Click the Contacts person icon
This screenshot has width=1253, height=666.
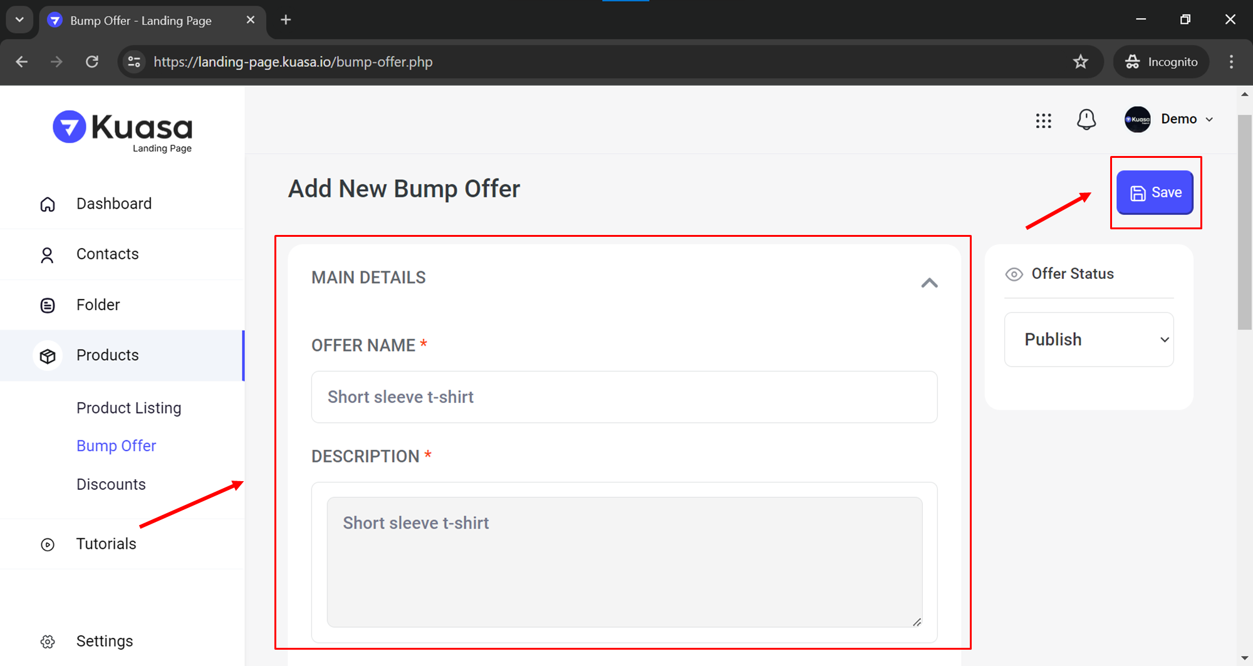[x=47, y=255]
